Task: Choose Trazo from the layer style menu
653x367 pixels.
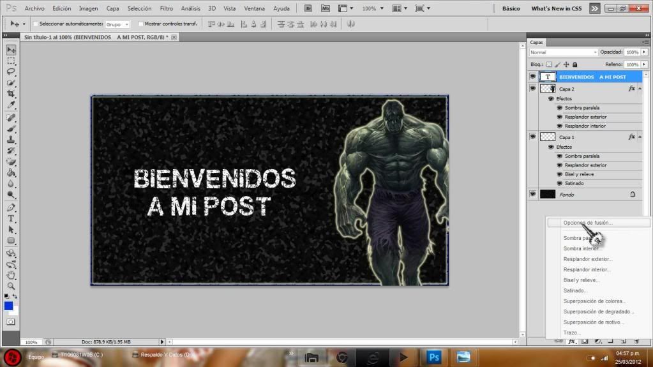Action: (x=572, y=333)
